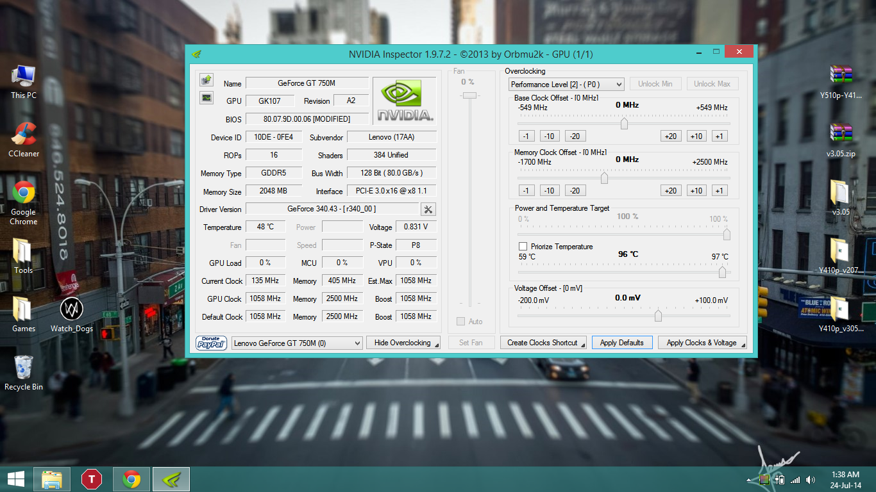Click the Memory Clock Offset -10 button

(550, 190)
